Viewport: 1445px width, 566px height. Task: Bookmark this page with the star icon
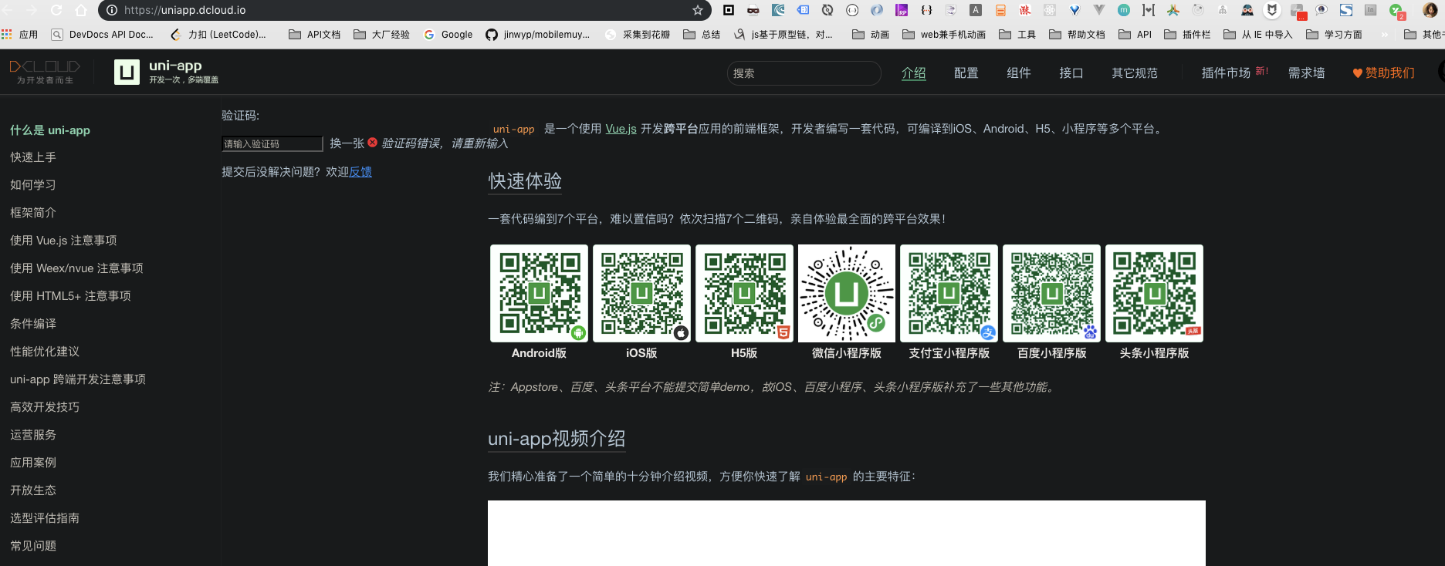tap(698, 10)
